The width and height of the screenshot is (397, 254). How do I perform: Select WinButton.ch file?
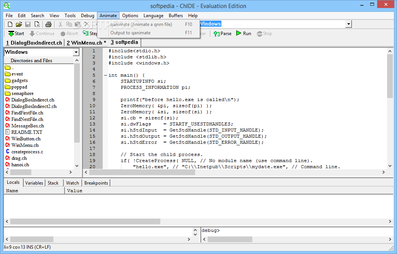click(23, 139)
